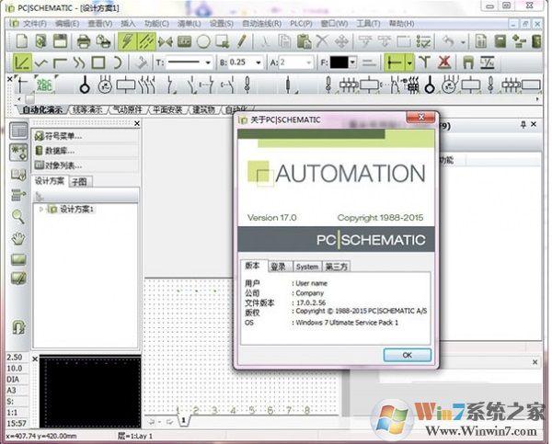Click the magnifier zoom icon in left sidebar
The image size is (552, 444).
[x=18, y=216]
